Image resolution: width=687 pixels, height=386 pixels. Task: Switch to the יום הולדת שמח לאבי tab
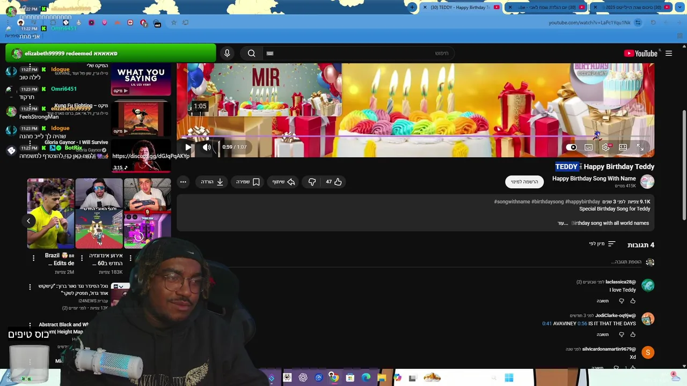[547, 8]
